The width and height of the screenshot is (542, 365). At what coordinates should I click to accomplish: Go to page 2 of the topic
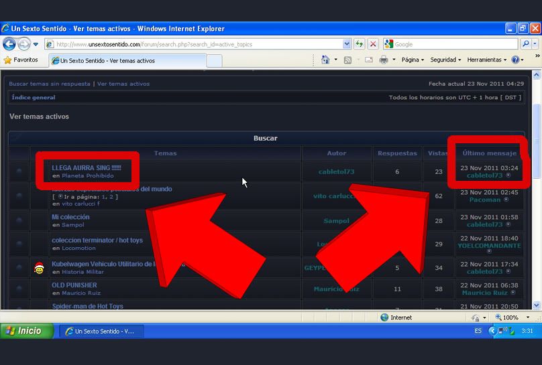111,197
